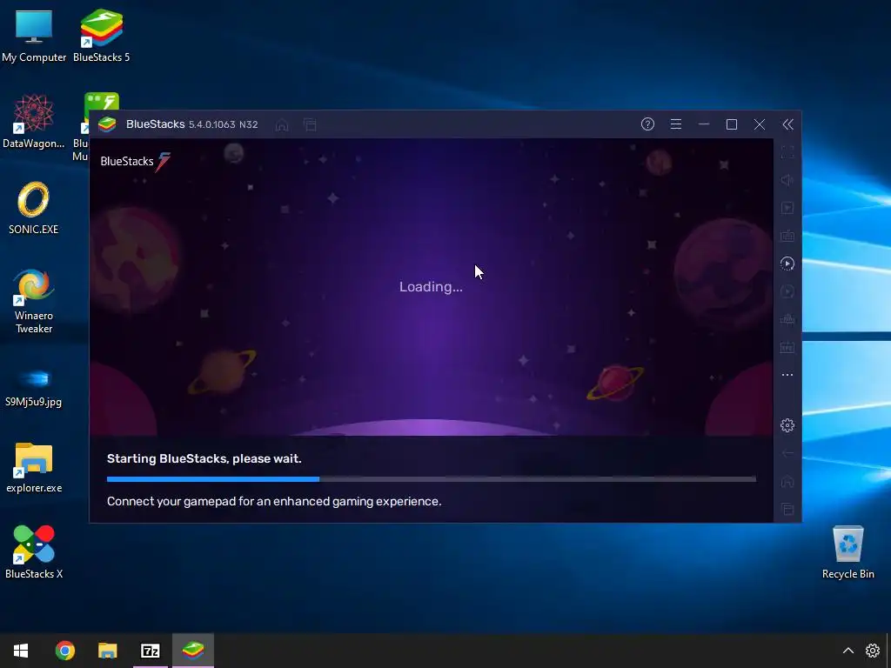
Task: Show hidden tray icons chevron
Action: [847, 651]
